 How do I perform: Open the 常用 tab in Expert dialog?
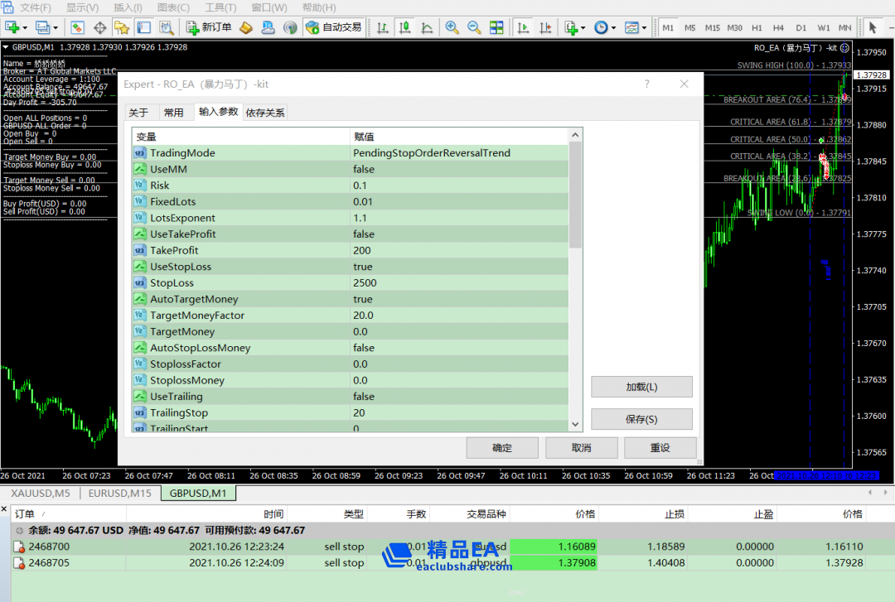pyautogui.click(x=173, y=113)
